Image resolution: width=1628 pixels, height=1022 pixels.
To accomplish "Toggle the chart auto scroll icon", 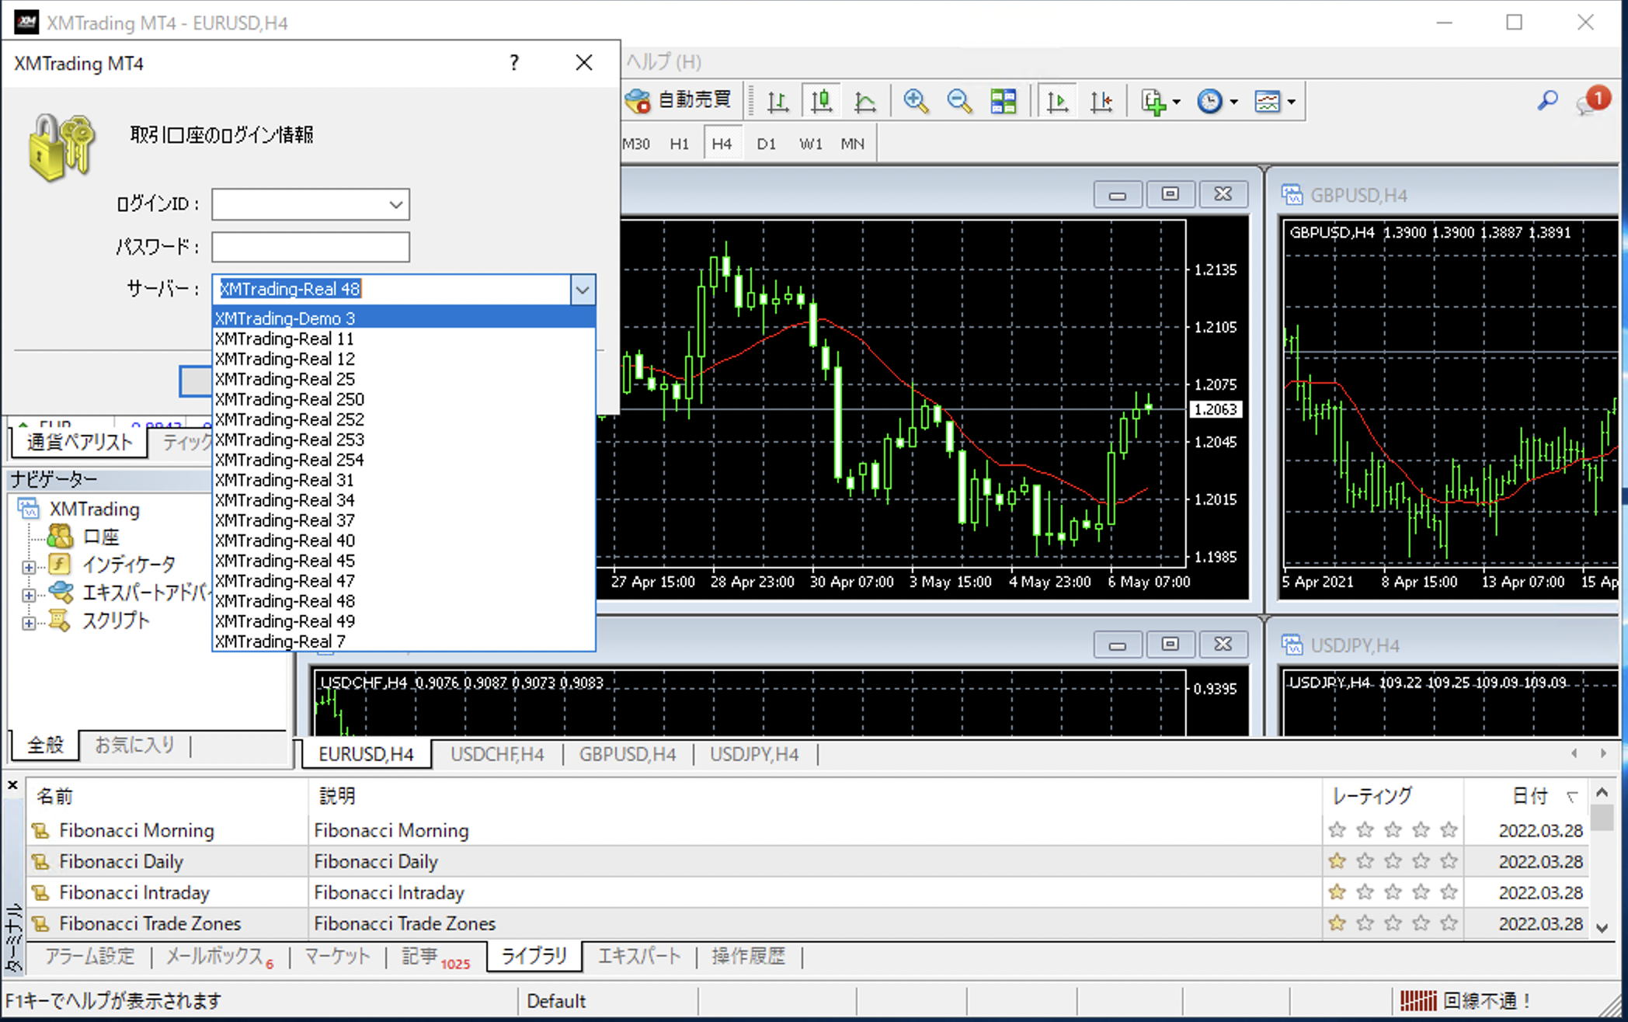I will click(x=1057, y=101).
